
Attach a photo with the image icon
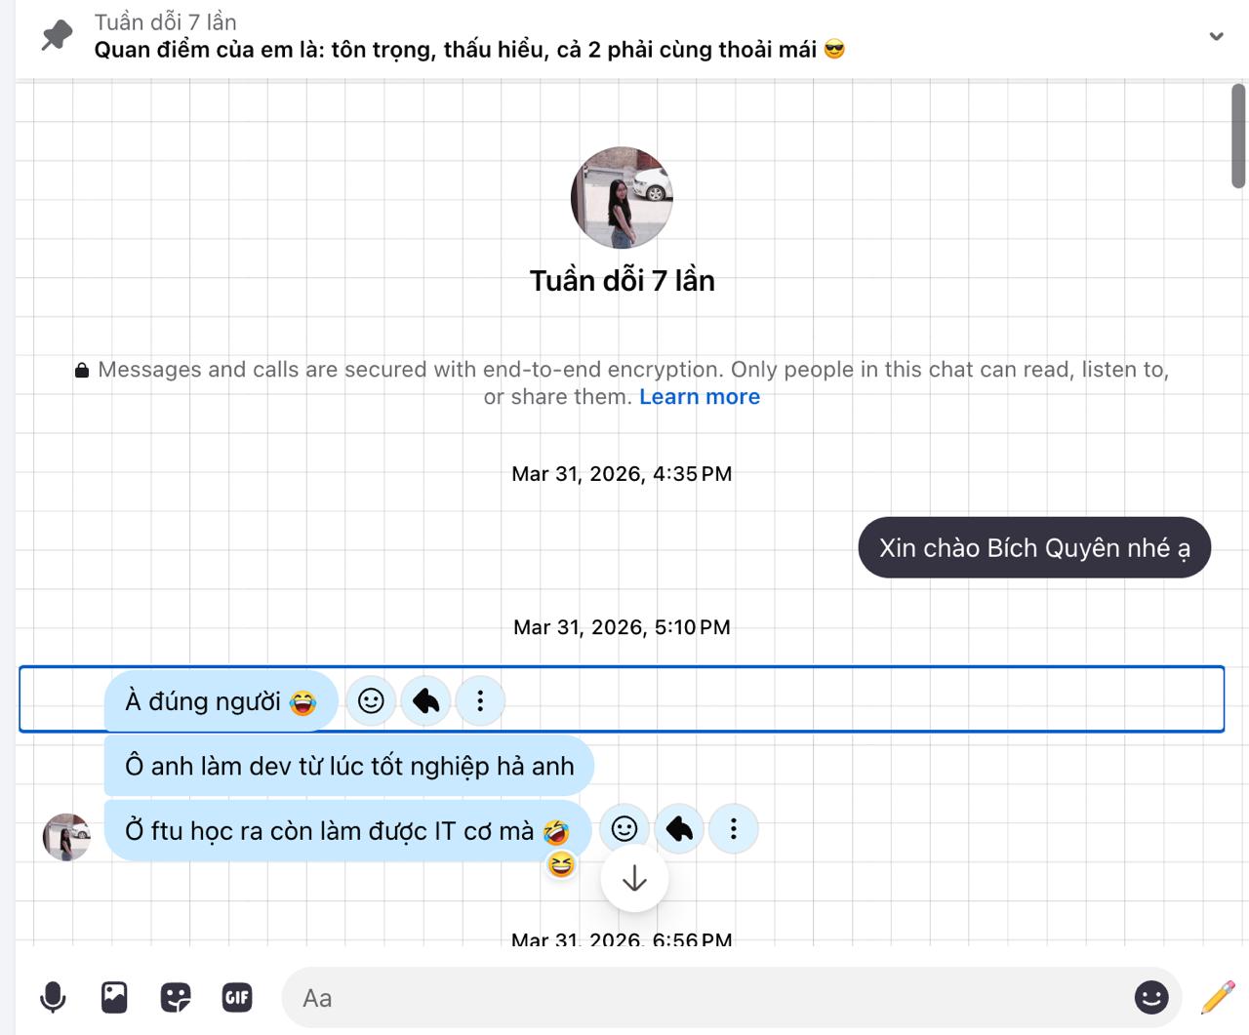click(114, 997)
